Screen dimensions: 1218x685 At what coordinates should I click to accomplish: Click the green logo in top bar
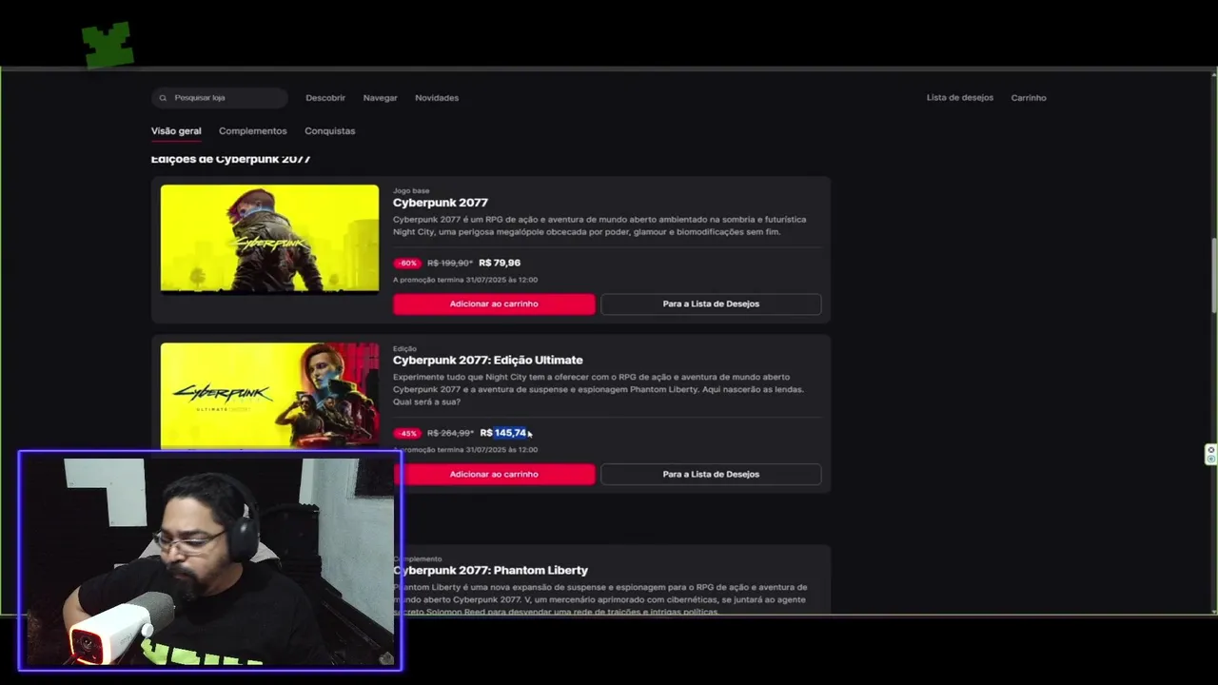click(108, 45)
